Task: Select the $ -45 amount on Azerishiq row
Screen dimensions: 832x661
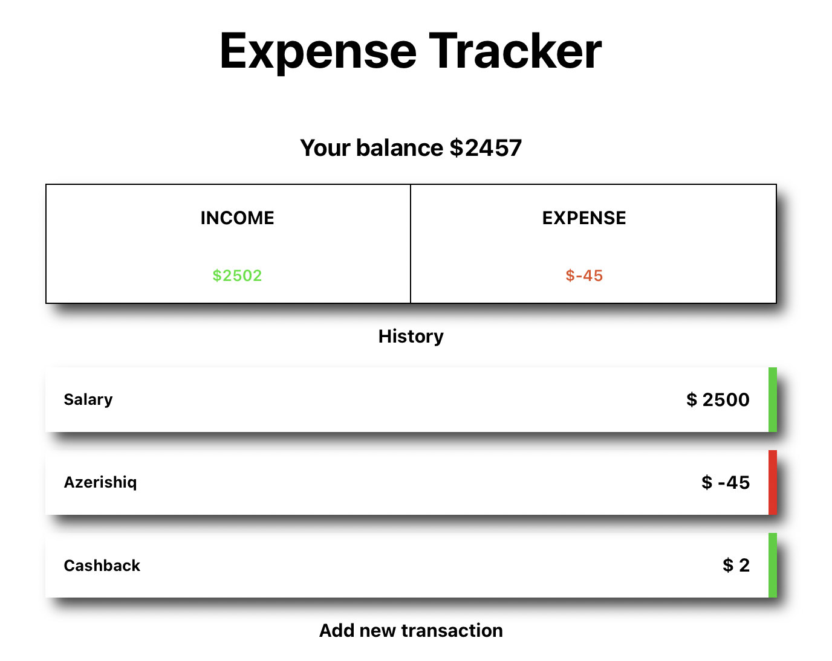Action: (726, 482)
